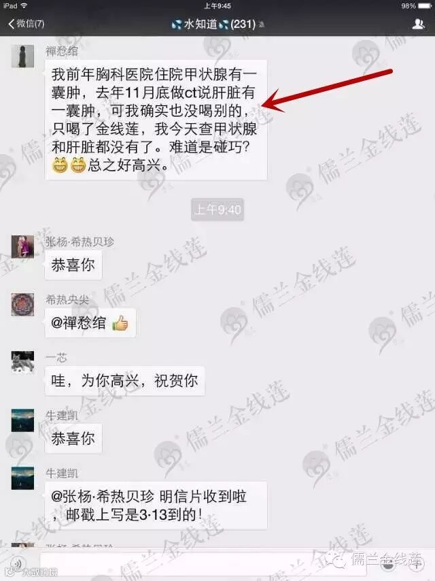Viewport: 435px width, 581px height.
Task: Select the long 金线莲 message bubble
Action: 156,120
